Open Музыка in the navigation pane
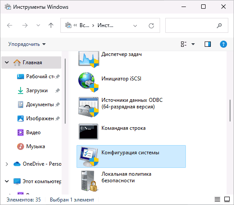Image resolution: width=234 pixels, height=205 pixels. tap(35, 146)
